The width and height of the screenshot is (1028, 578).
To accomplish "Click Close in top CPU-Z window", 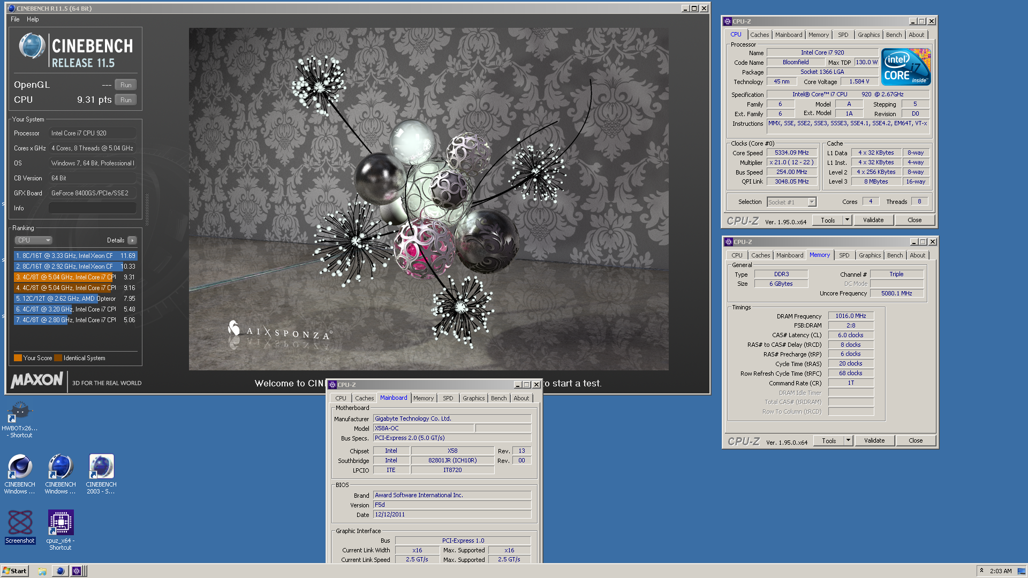I will [914, 220].
